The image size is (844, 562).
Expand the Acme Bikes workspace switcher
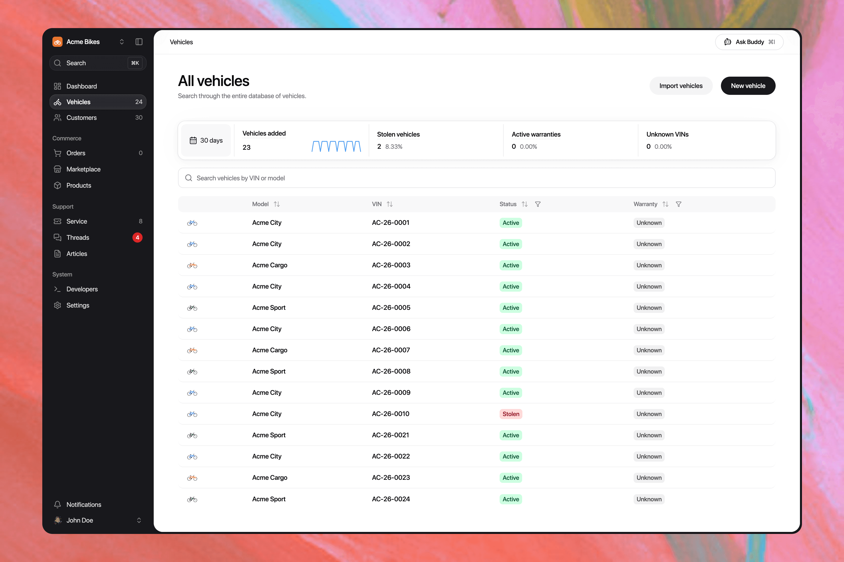tap(122, 42)
